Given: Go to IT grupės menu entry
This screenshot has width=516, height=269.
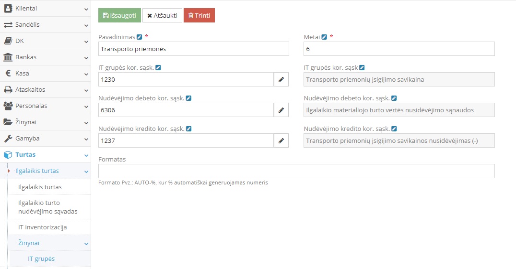Looking at the screenshot, I should (x=41, y=259).
